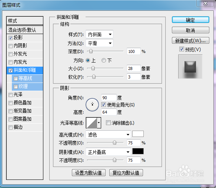Click 复位为默认值 button

pos(126,173)
